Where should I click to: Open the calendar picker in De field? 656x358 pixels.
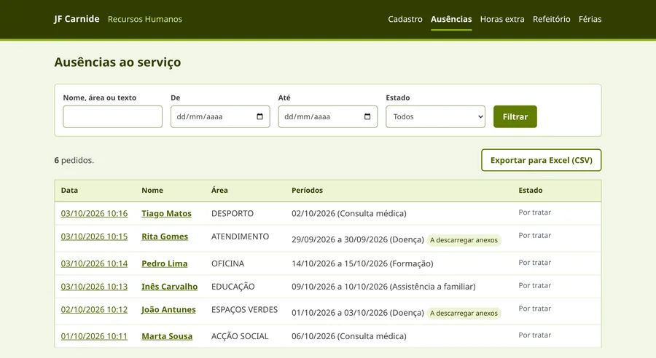click(x=259, y=116)
